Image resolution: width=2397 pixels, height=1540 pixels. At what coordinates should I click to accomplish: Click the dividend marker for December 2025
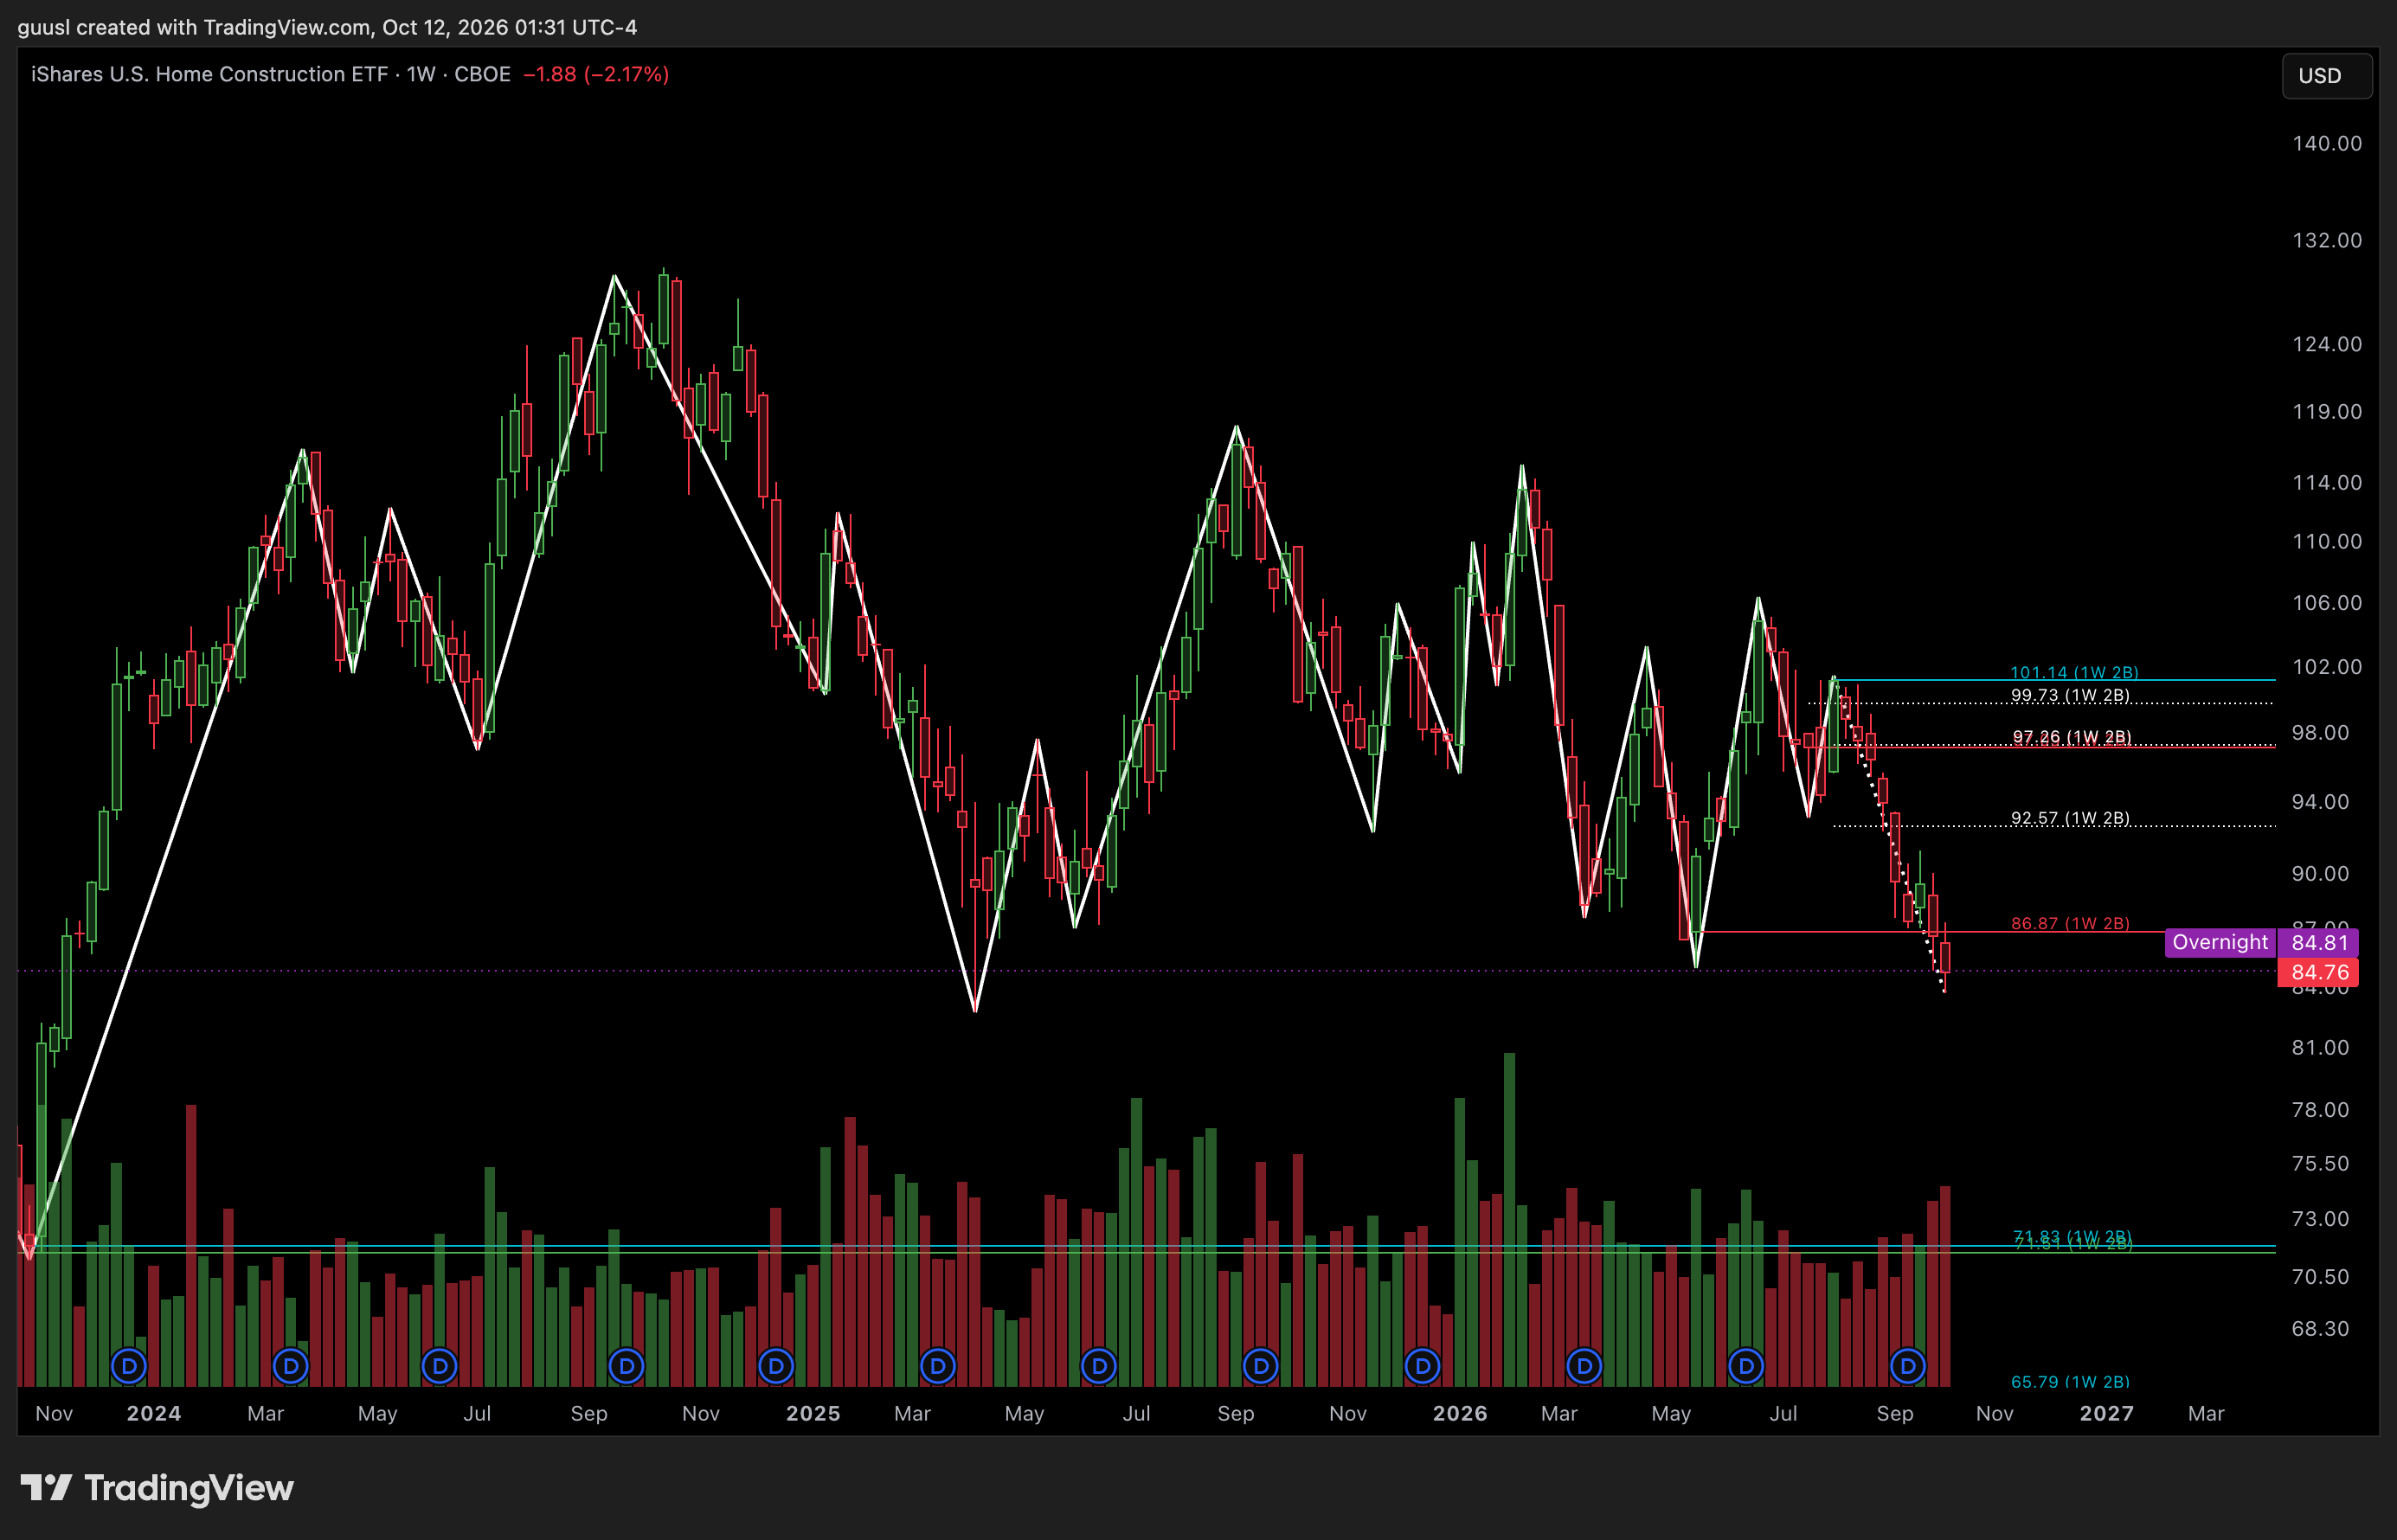1423,1365
